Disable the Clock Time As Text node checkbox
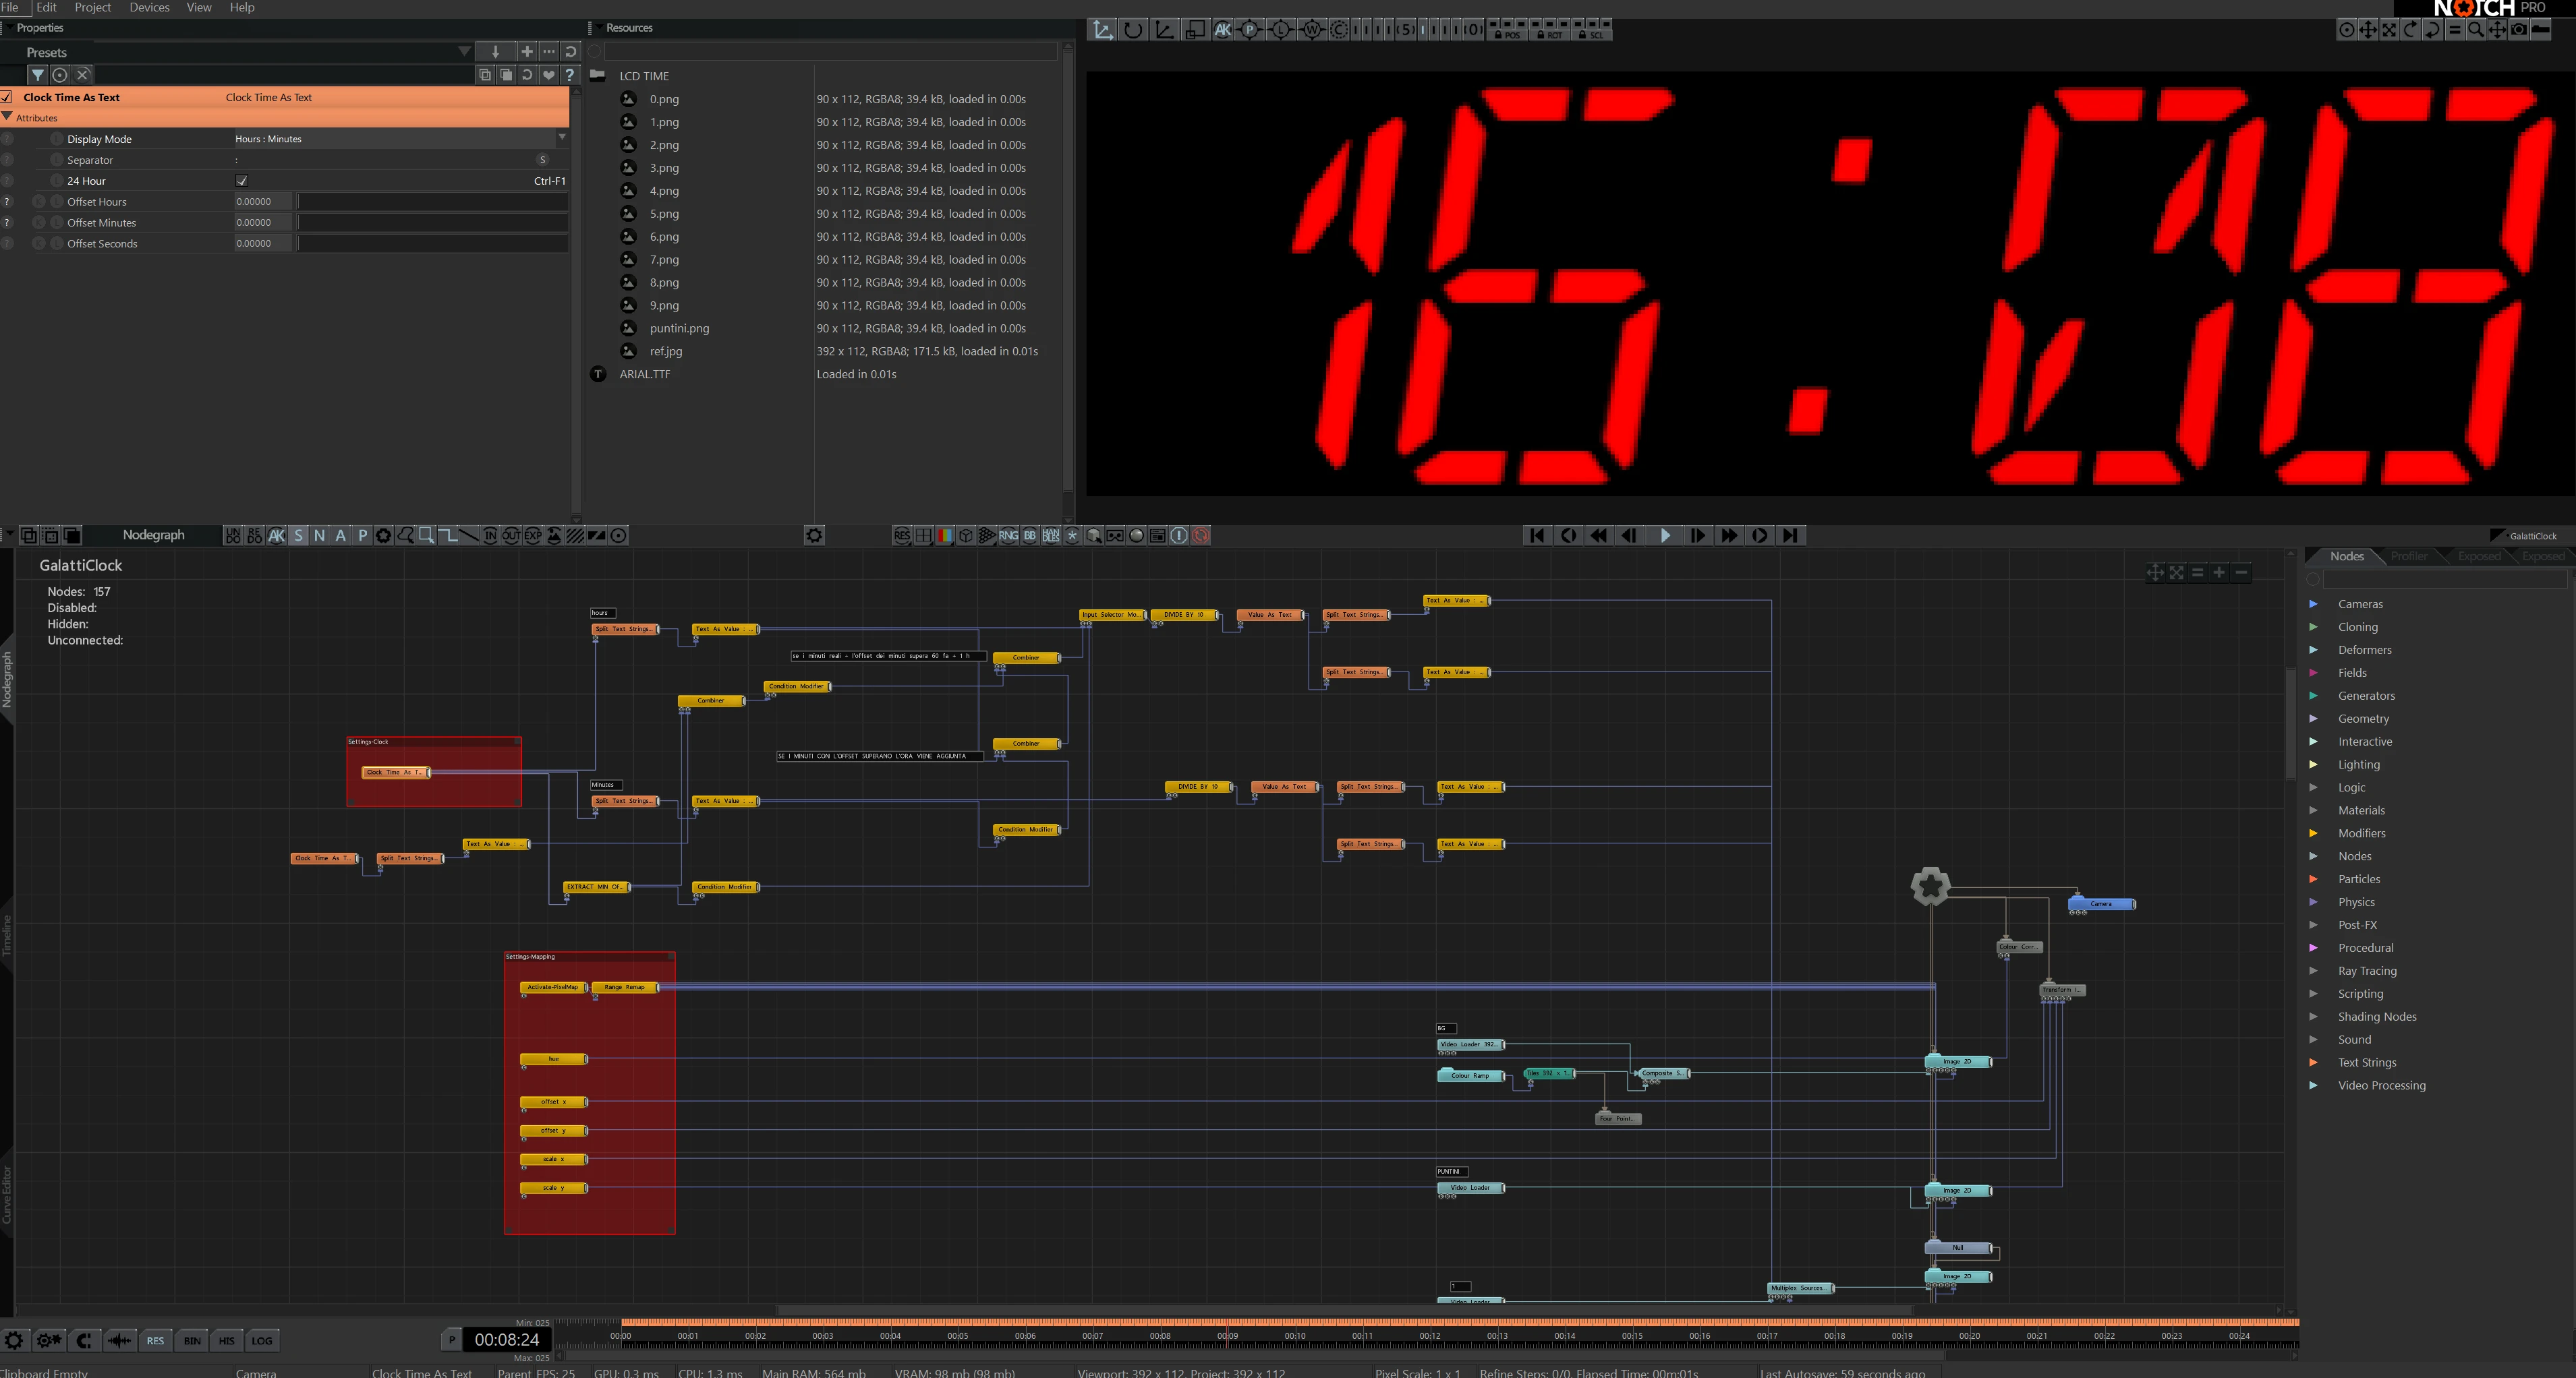 tap(6, 98)
